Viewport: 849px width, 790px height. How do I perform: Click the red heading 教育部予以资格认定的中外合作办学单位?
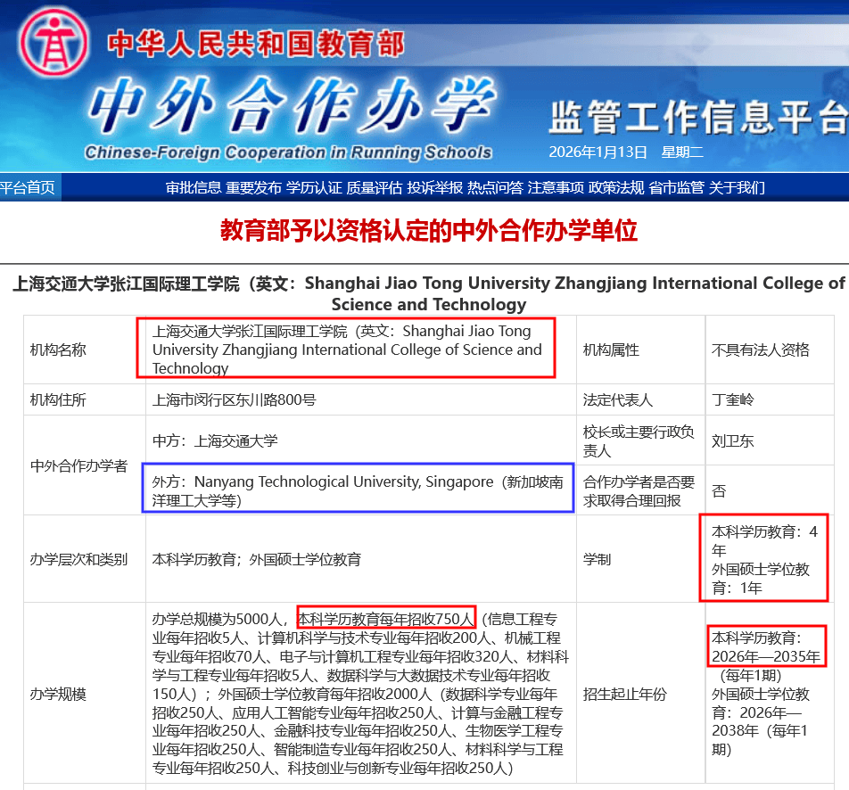(x=429, y=231)
